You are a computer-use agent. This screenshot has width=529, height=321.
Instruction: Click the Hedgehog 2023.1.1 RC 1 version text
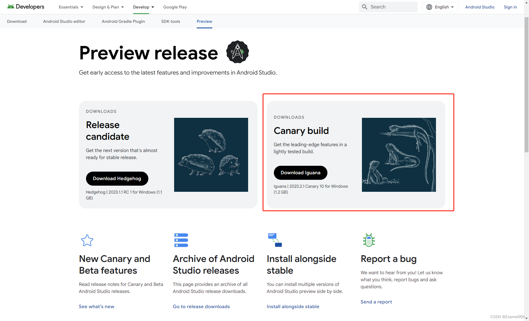coord(124,195)
